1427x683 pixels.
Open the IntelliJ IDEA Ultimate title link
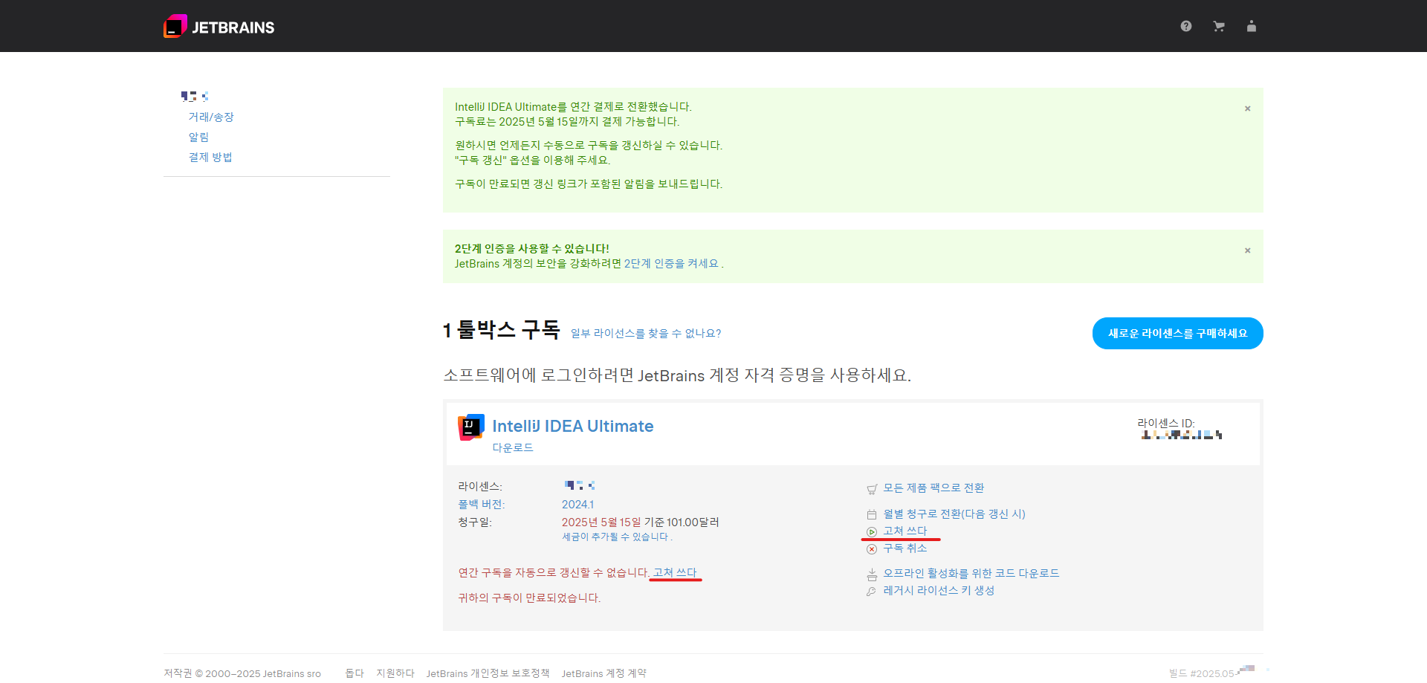(573, 426)
